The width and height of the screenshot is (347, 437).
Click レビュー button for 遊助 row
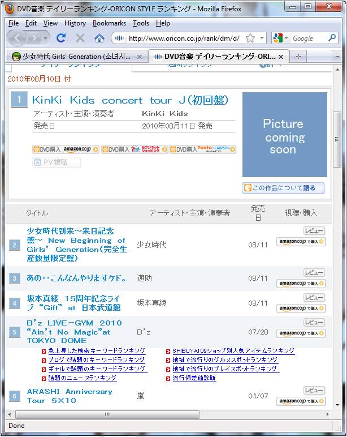[314, 273]
